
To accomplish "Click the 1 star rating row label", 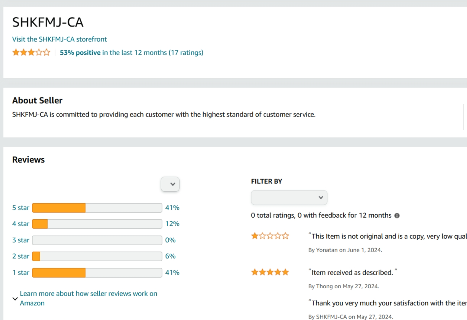I will pos(21,273).
